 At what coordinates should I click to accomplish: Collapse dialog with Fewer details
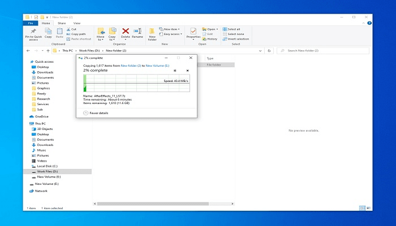tap(96, 113)
